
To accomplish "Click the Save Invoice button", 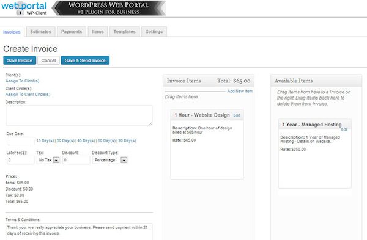I will click(20, 60).
